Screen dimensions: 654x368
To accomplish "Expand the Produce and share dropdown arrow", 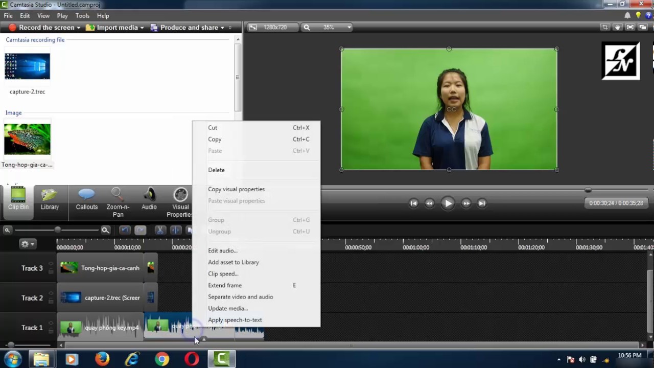I will click(x=222, y=28).
